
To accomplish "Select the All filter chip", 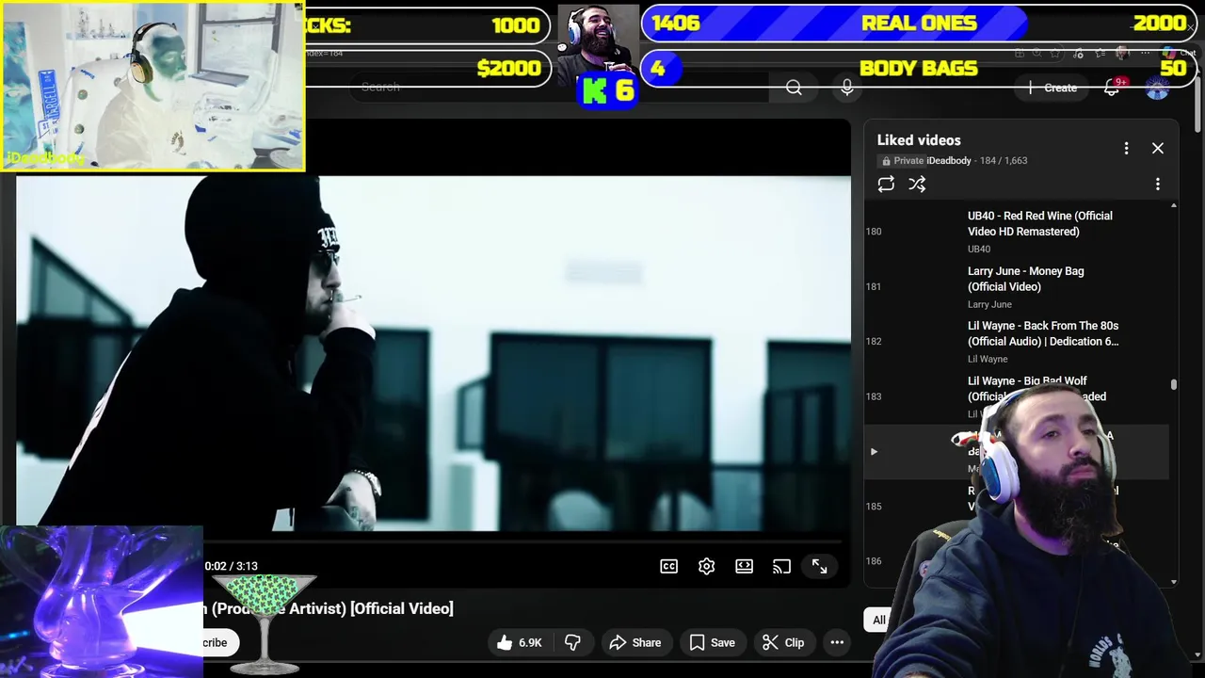I will (878, 620).
